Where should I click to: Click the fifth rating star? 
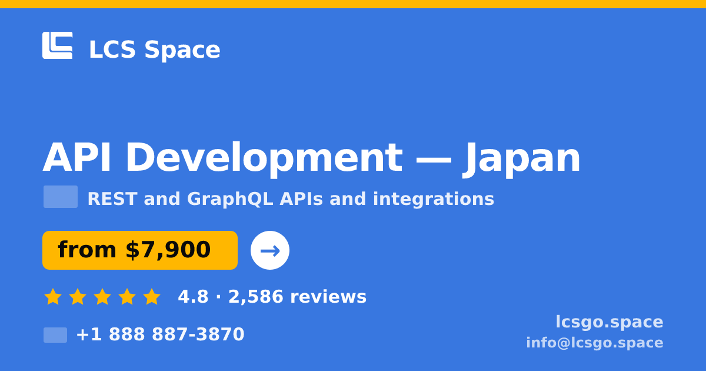[x=152, y=297]
